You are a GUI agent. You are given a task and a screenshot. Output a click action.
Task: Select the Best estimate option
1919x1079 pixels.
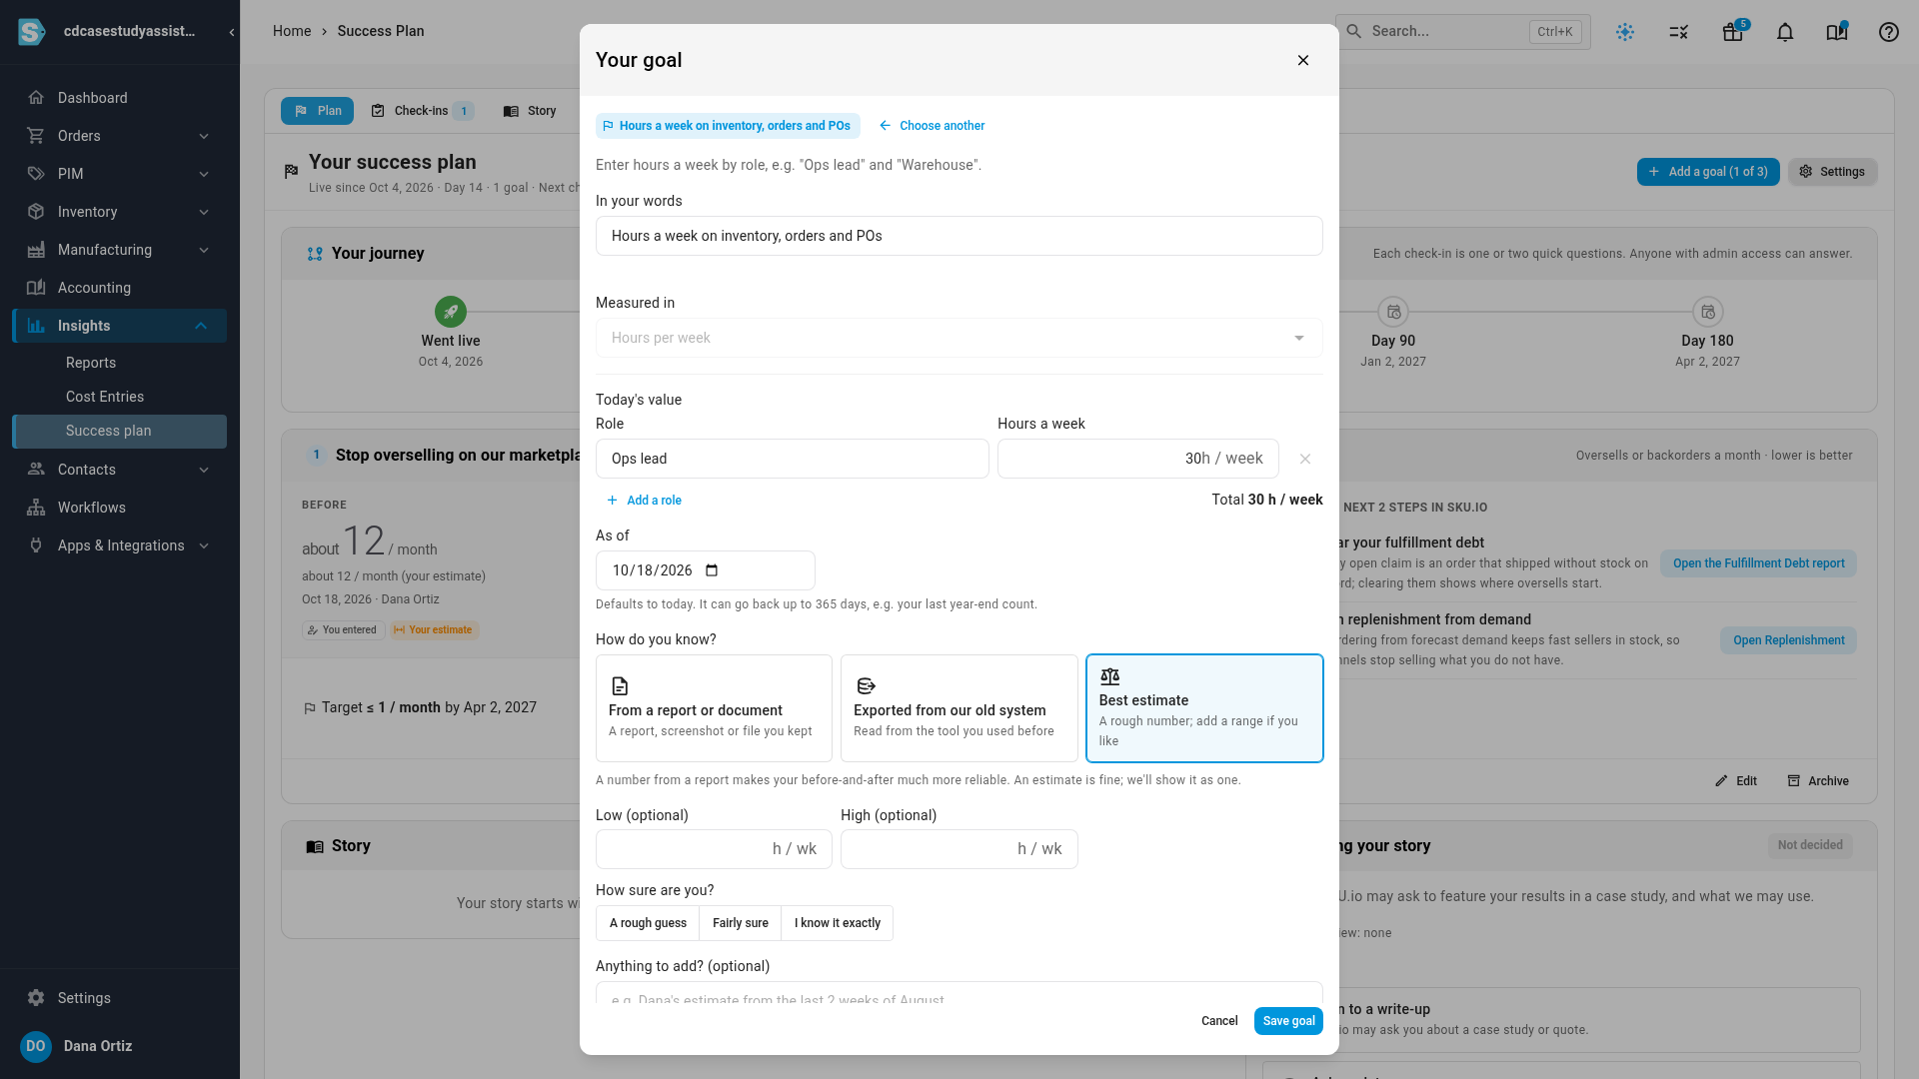1204,708
